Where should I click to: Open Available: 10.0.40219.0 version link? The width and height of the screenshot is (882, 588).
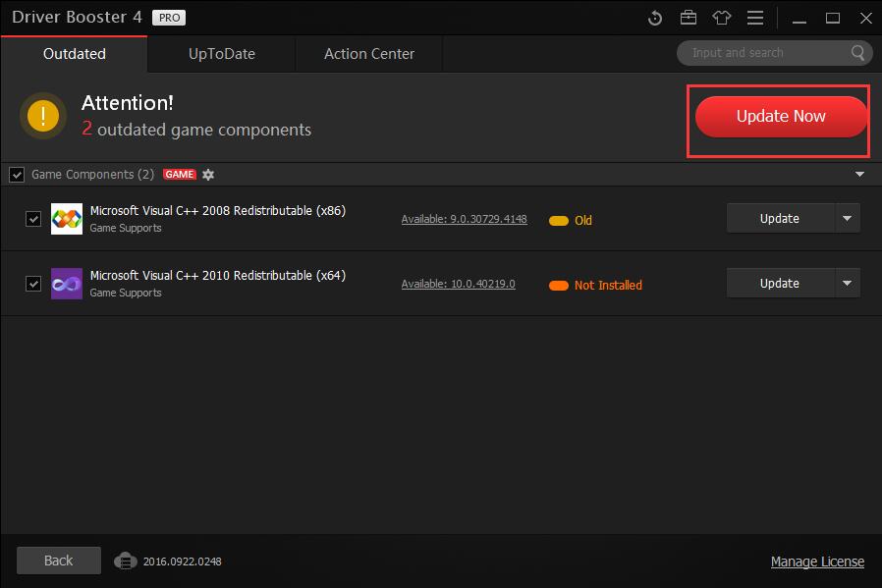pyautogui.click(x=458, y=284)
